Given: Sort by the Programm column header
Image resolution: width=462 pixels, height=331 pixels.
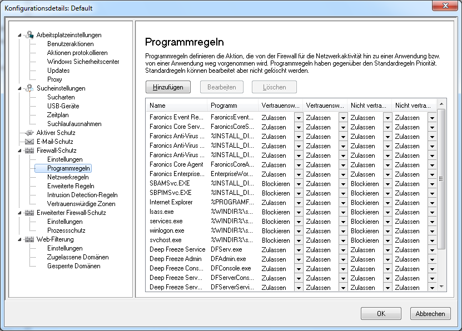Looking at the screenshot, I should [x=232, y=106].
